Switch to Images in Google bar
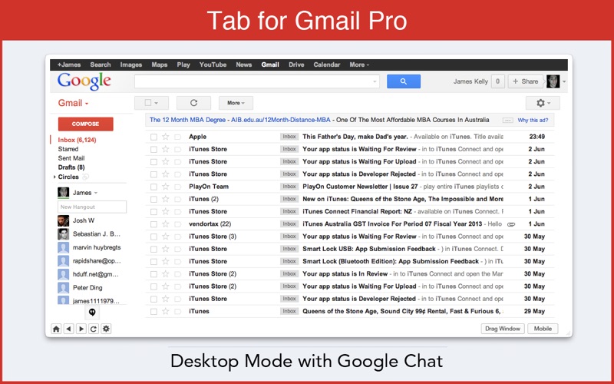The height and width of the screenshot is (384, 614). [x=130, y=65]
